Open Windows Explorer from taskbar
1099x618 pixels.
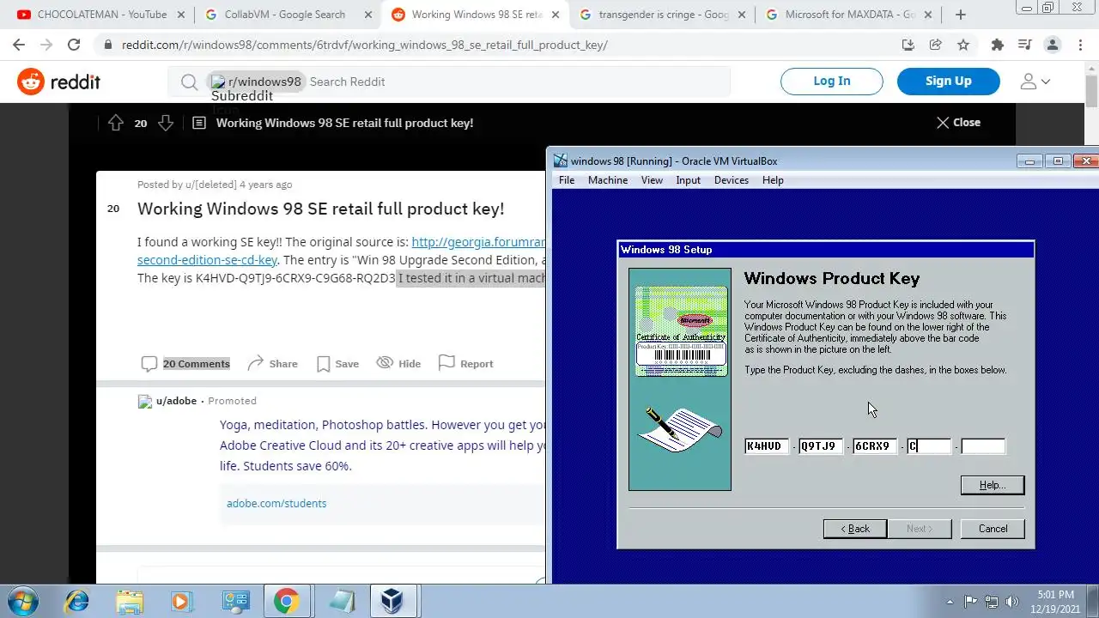click(x=130, y=601)
